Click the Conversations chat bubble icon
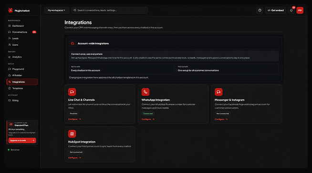The image size is (312, 173). click(x=10, y=32)
